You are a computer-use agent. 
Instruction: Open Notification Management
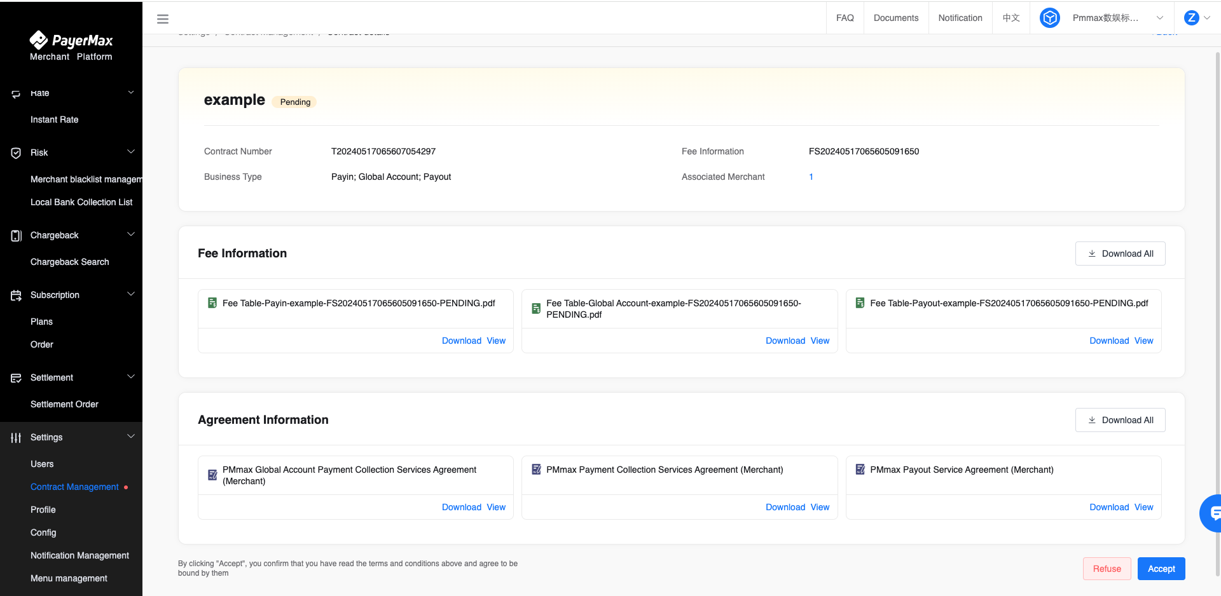pos(79,555)
